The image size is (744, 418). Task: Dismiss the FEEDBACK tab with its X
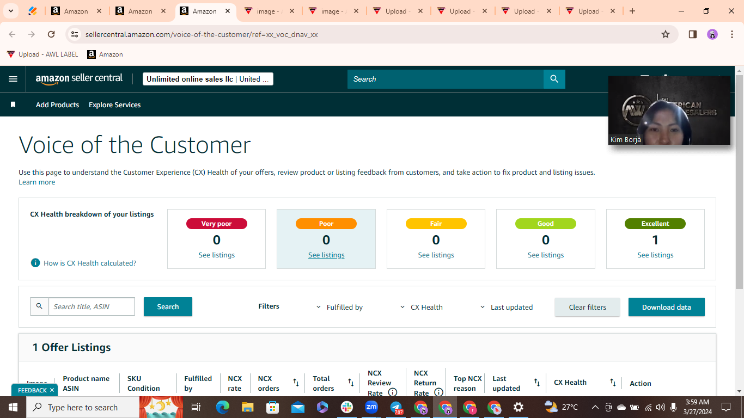52,390
